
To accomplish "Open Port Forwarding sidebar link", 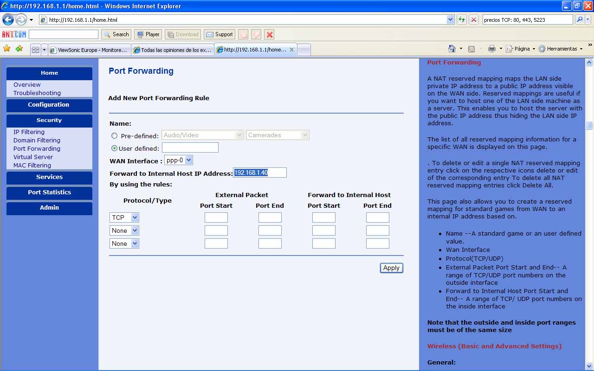I will pyautogui.click(x=37, y=149).
